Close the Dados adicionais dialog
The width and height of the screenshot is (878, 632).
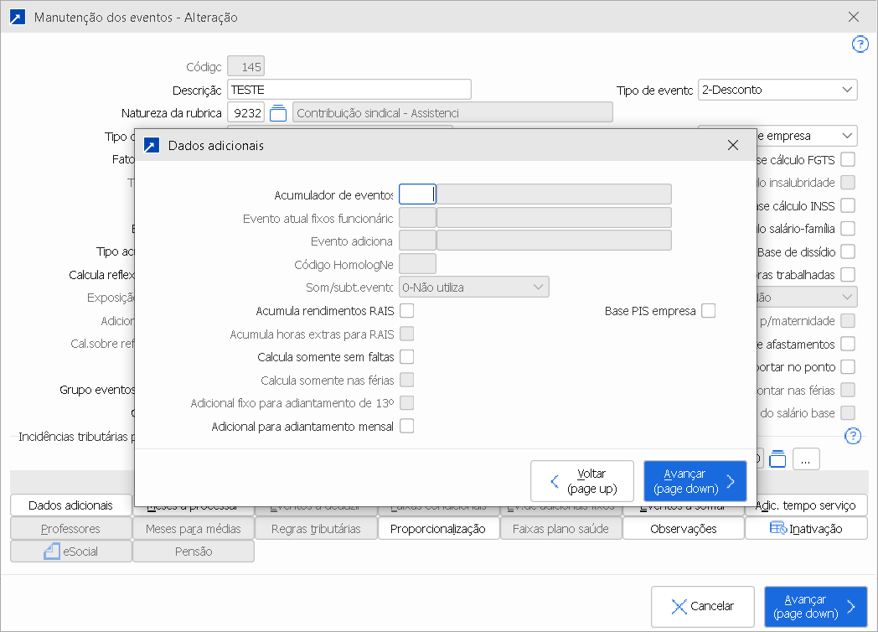733,145
